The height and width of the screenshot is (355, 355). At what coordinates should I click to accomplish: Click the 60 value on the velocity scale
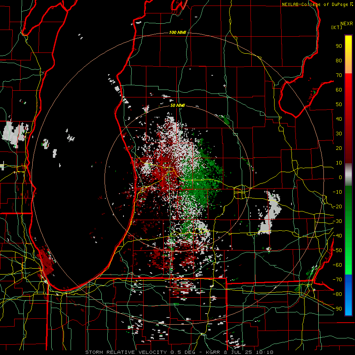point(339,90)
